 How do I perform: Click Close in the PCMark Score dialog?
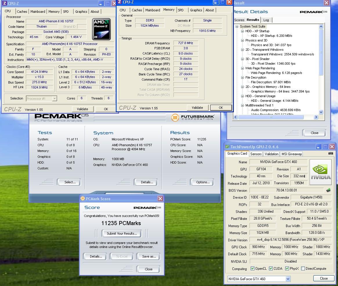pyautogui.click(x=149, y=269)
